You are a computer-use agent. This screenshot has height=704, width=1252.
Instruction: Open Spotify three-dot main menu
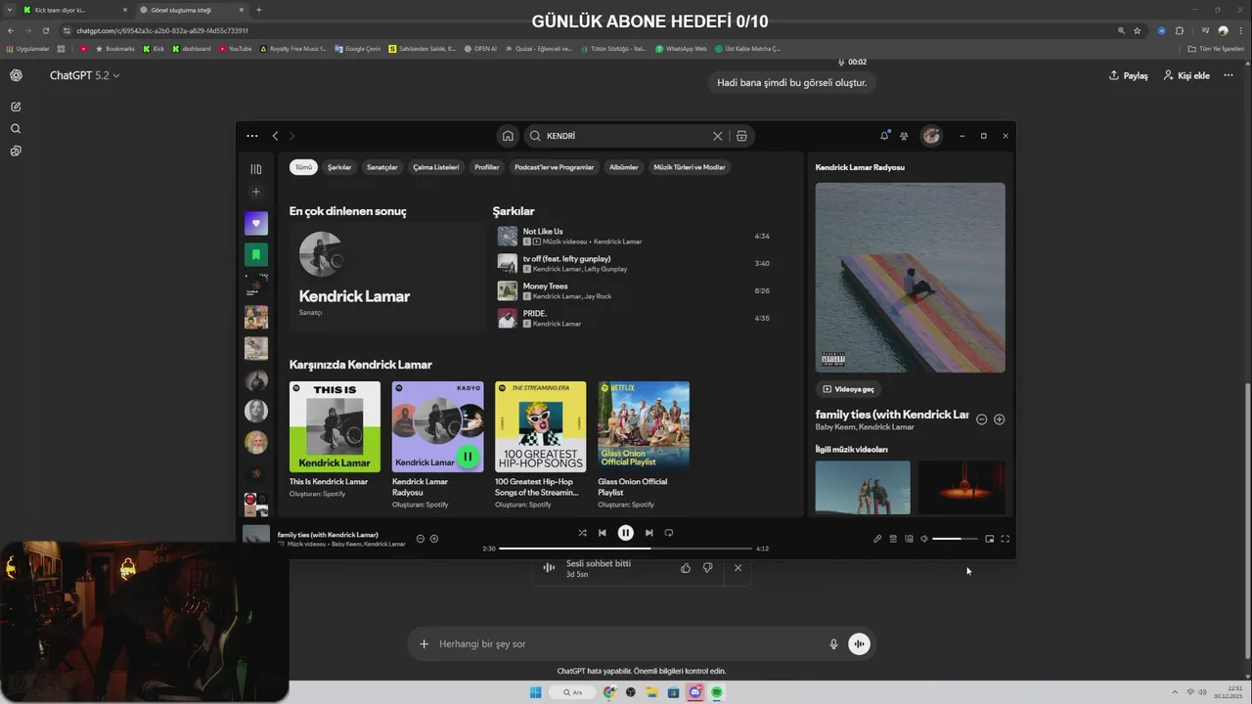click(x=252, y=136)
